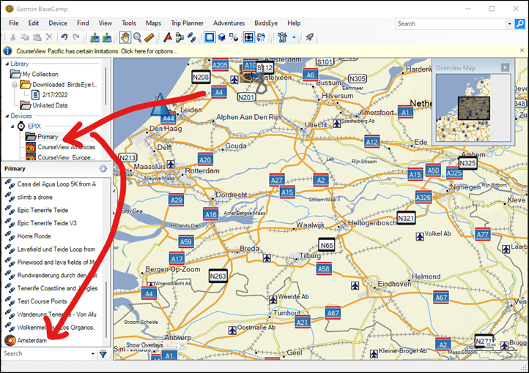Click the list filter funnel icon
Image resolution: width=529 pixels, height=373 pixels.
click(x=103, y=354)
